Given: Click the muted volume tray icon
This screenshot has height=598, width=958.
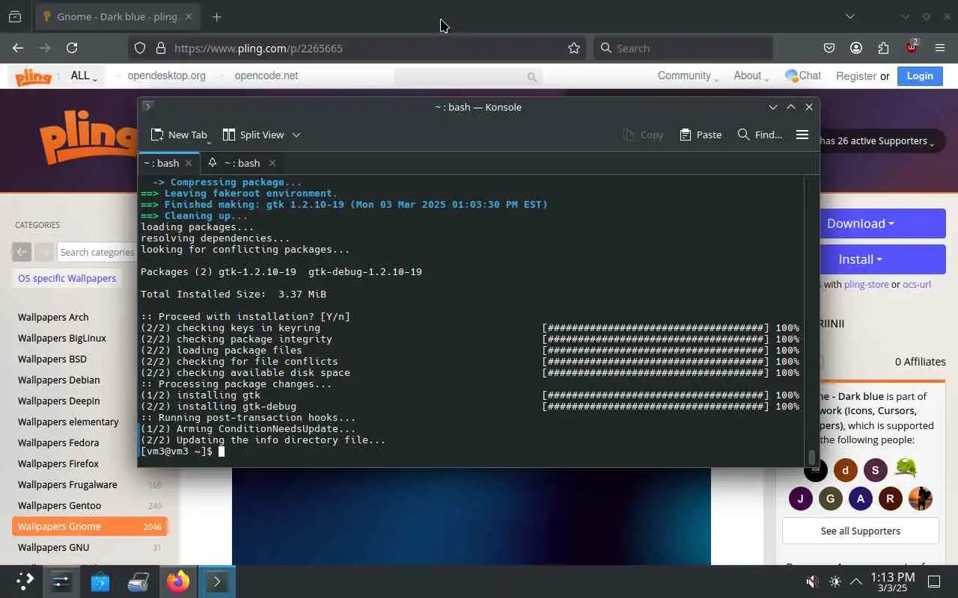Looking at the screenshot, I should click(812, 582).
